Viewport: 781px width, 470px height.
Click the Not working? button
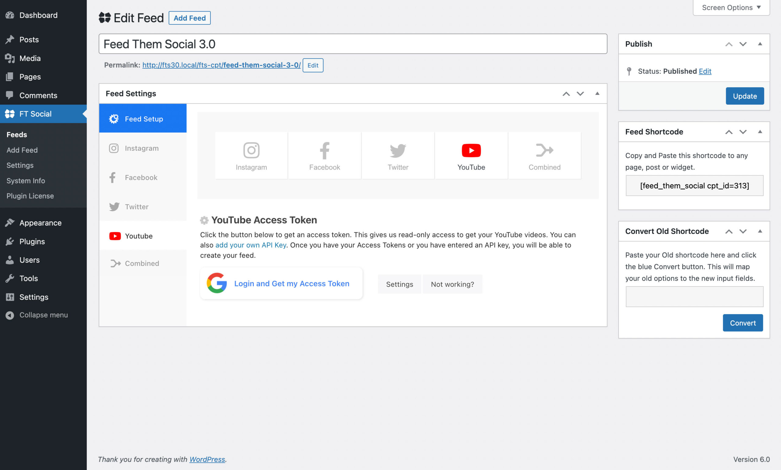[452, 284]
